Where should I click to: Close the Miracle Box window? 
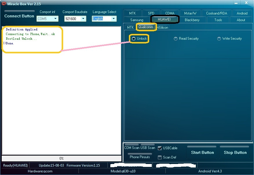246,3
